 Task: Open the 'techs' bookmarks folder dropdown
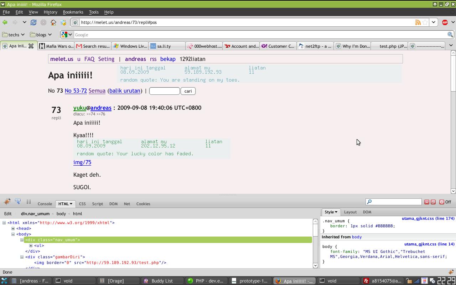[14, 35]
